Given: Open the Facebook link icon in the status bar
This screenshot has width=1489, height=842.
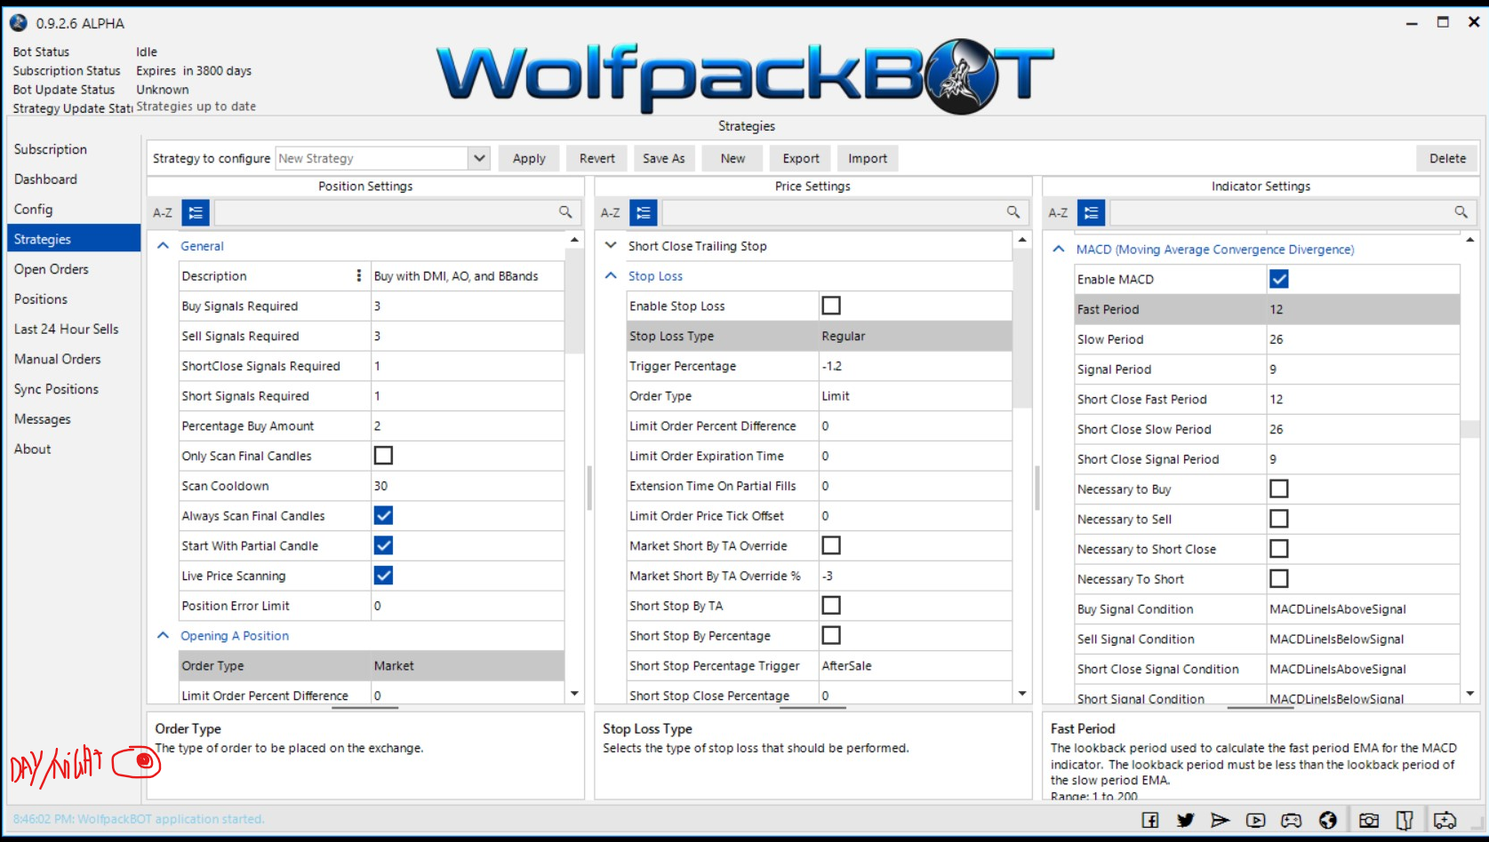Looking at the screenshot, I should coord(1149,820).
